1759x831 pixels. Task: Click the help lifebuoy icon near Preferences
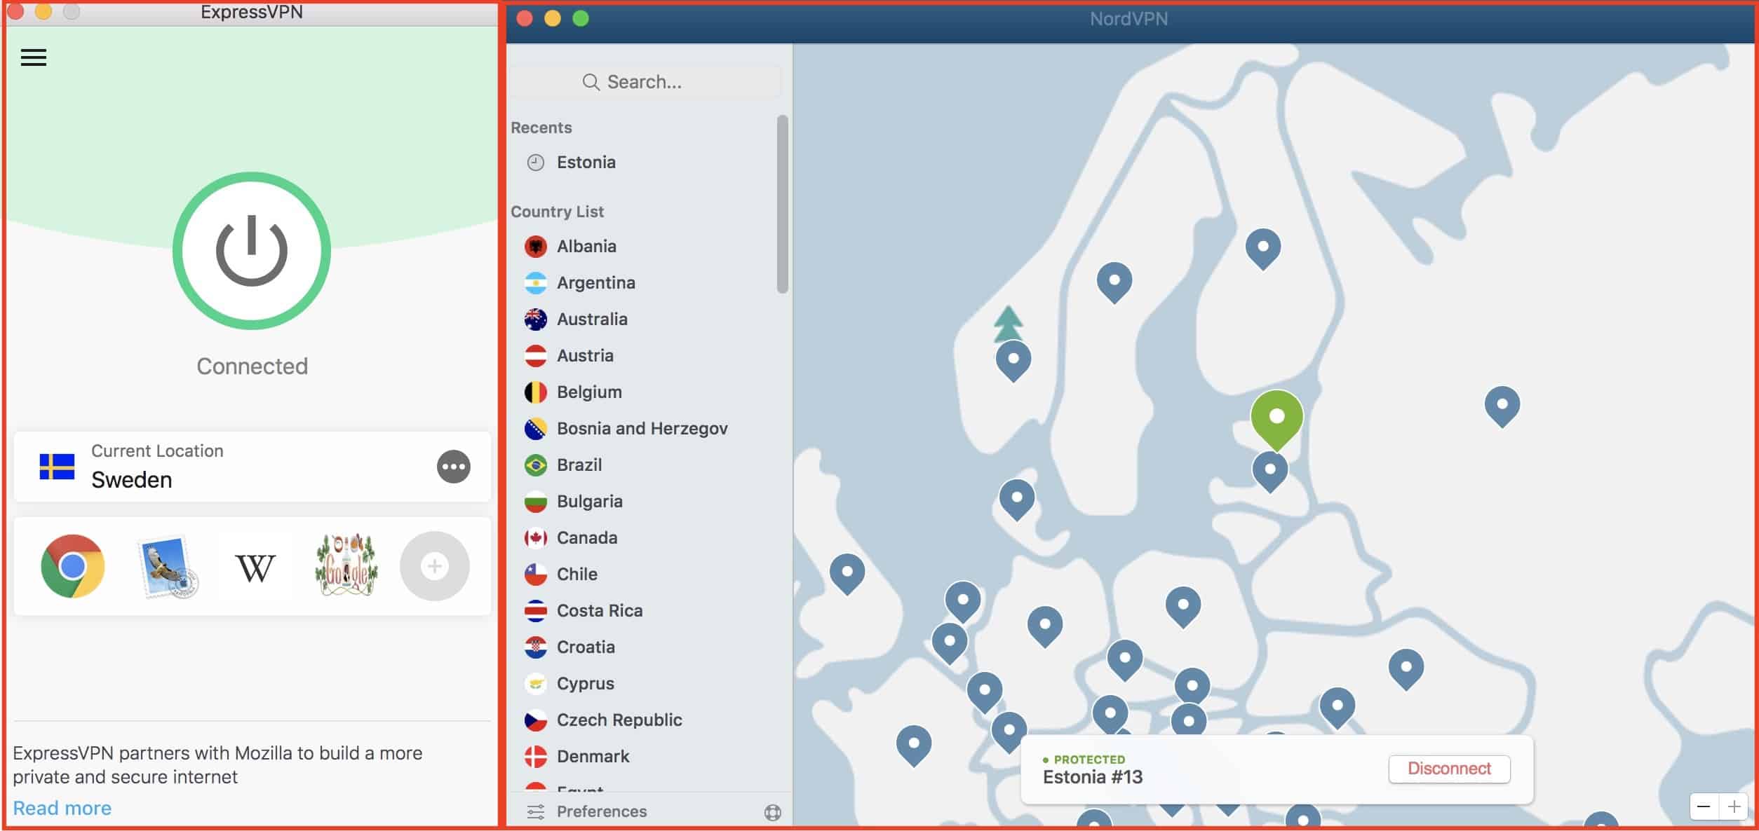772,812
